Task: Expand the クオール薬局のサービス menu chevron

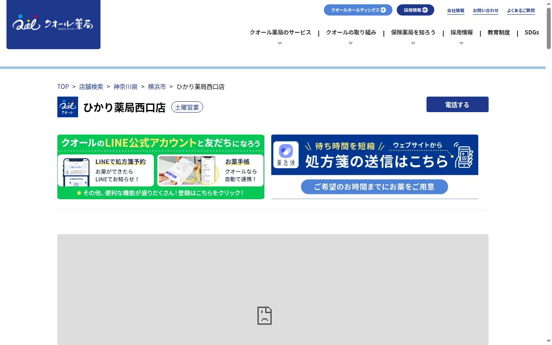Action: point(280,43)
